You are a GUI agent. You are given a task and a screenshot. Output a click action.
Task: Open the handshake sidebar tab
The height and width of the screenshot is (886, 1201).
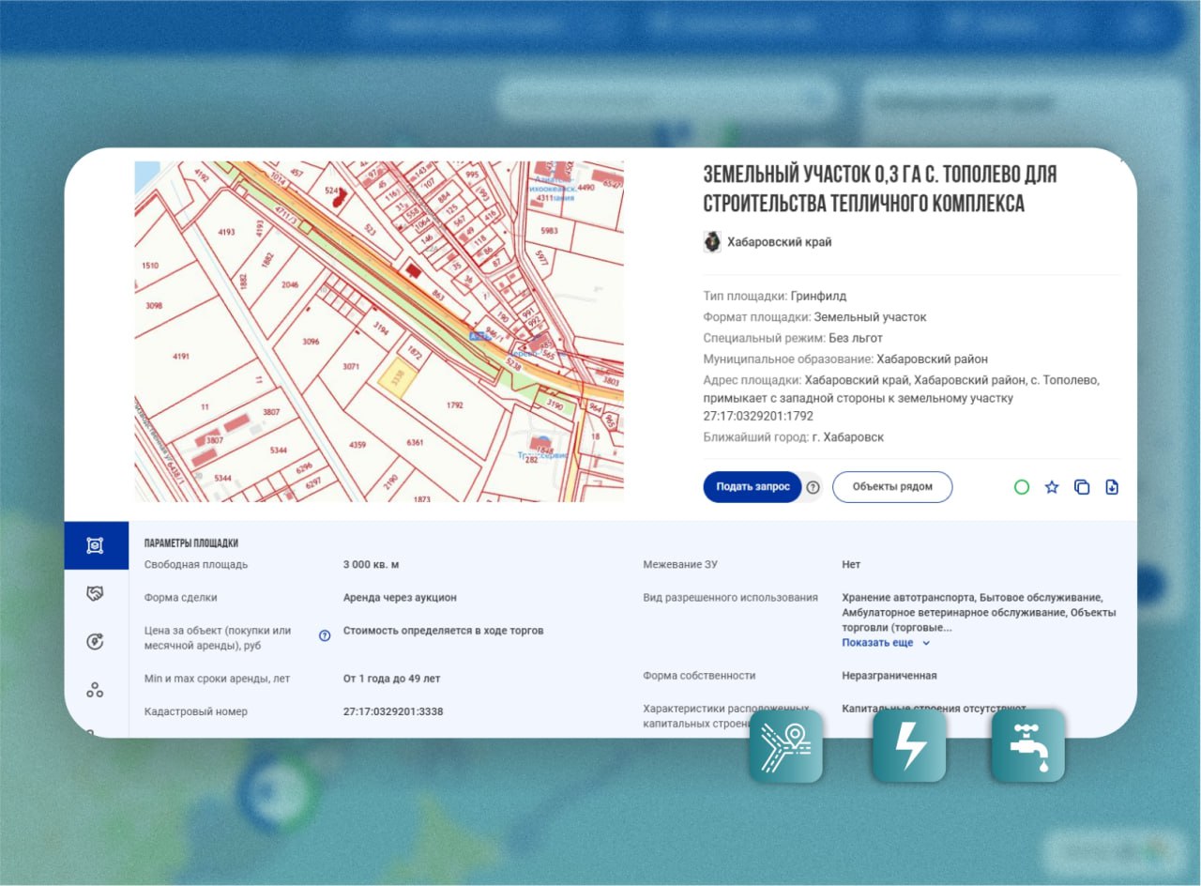point(95,594)
